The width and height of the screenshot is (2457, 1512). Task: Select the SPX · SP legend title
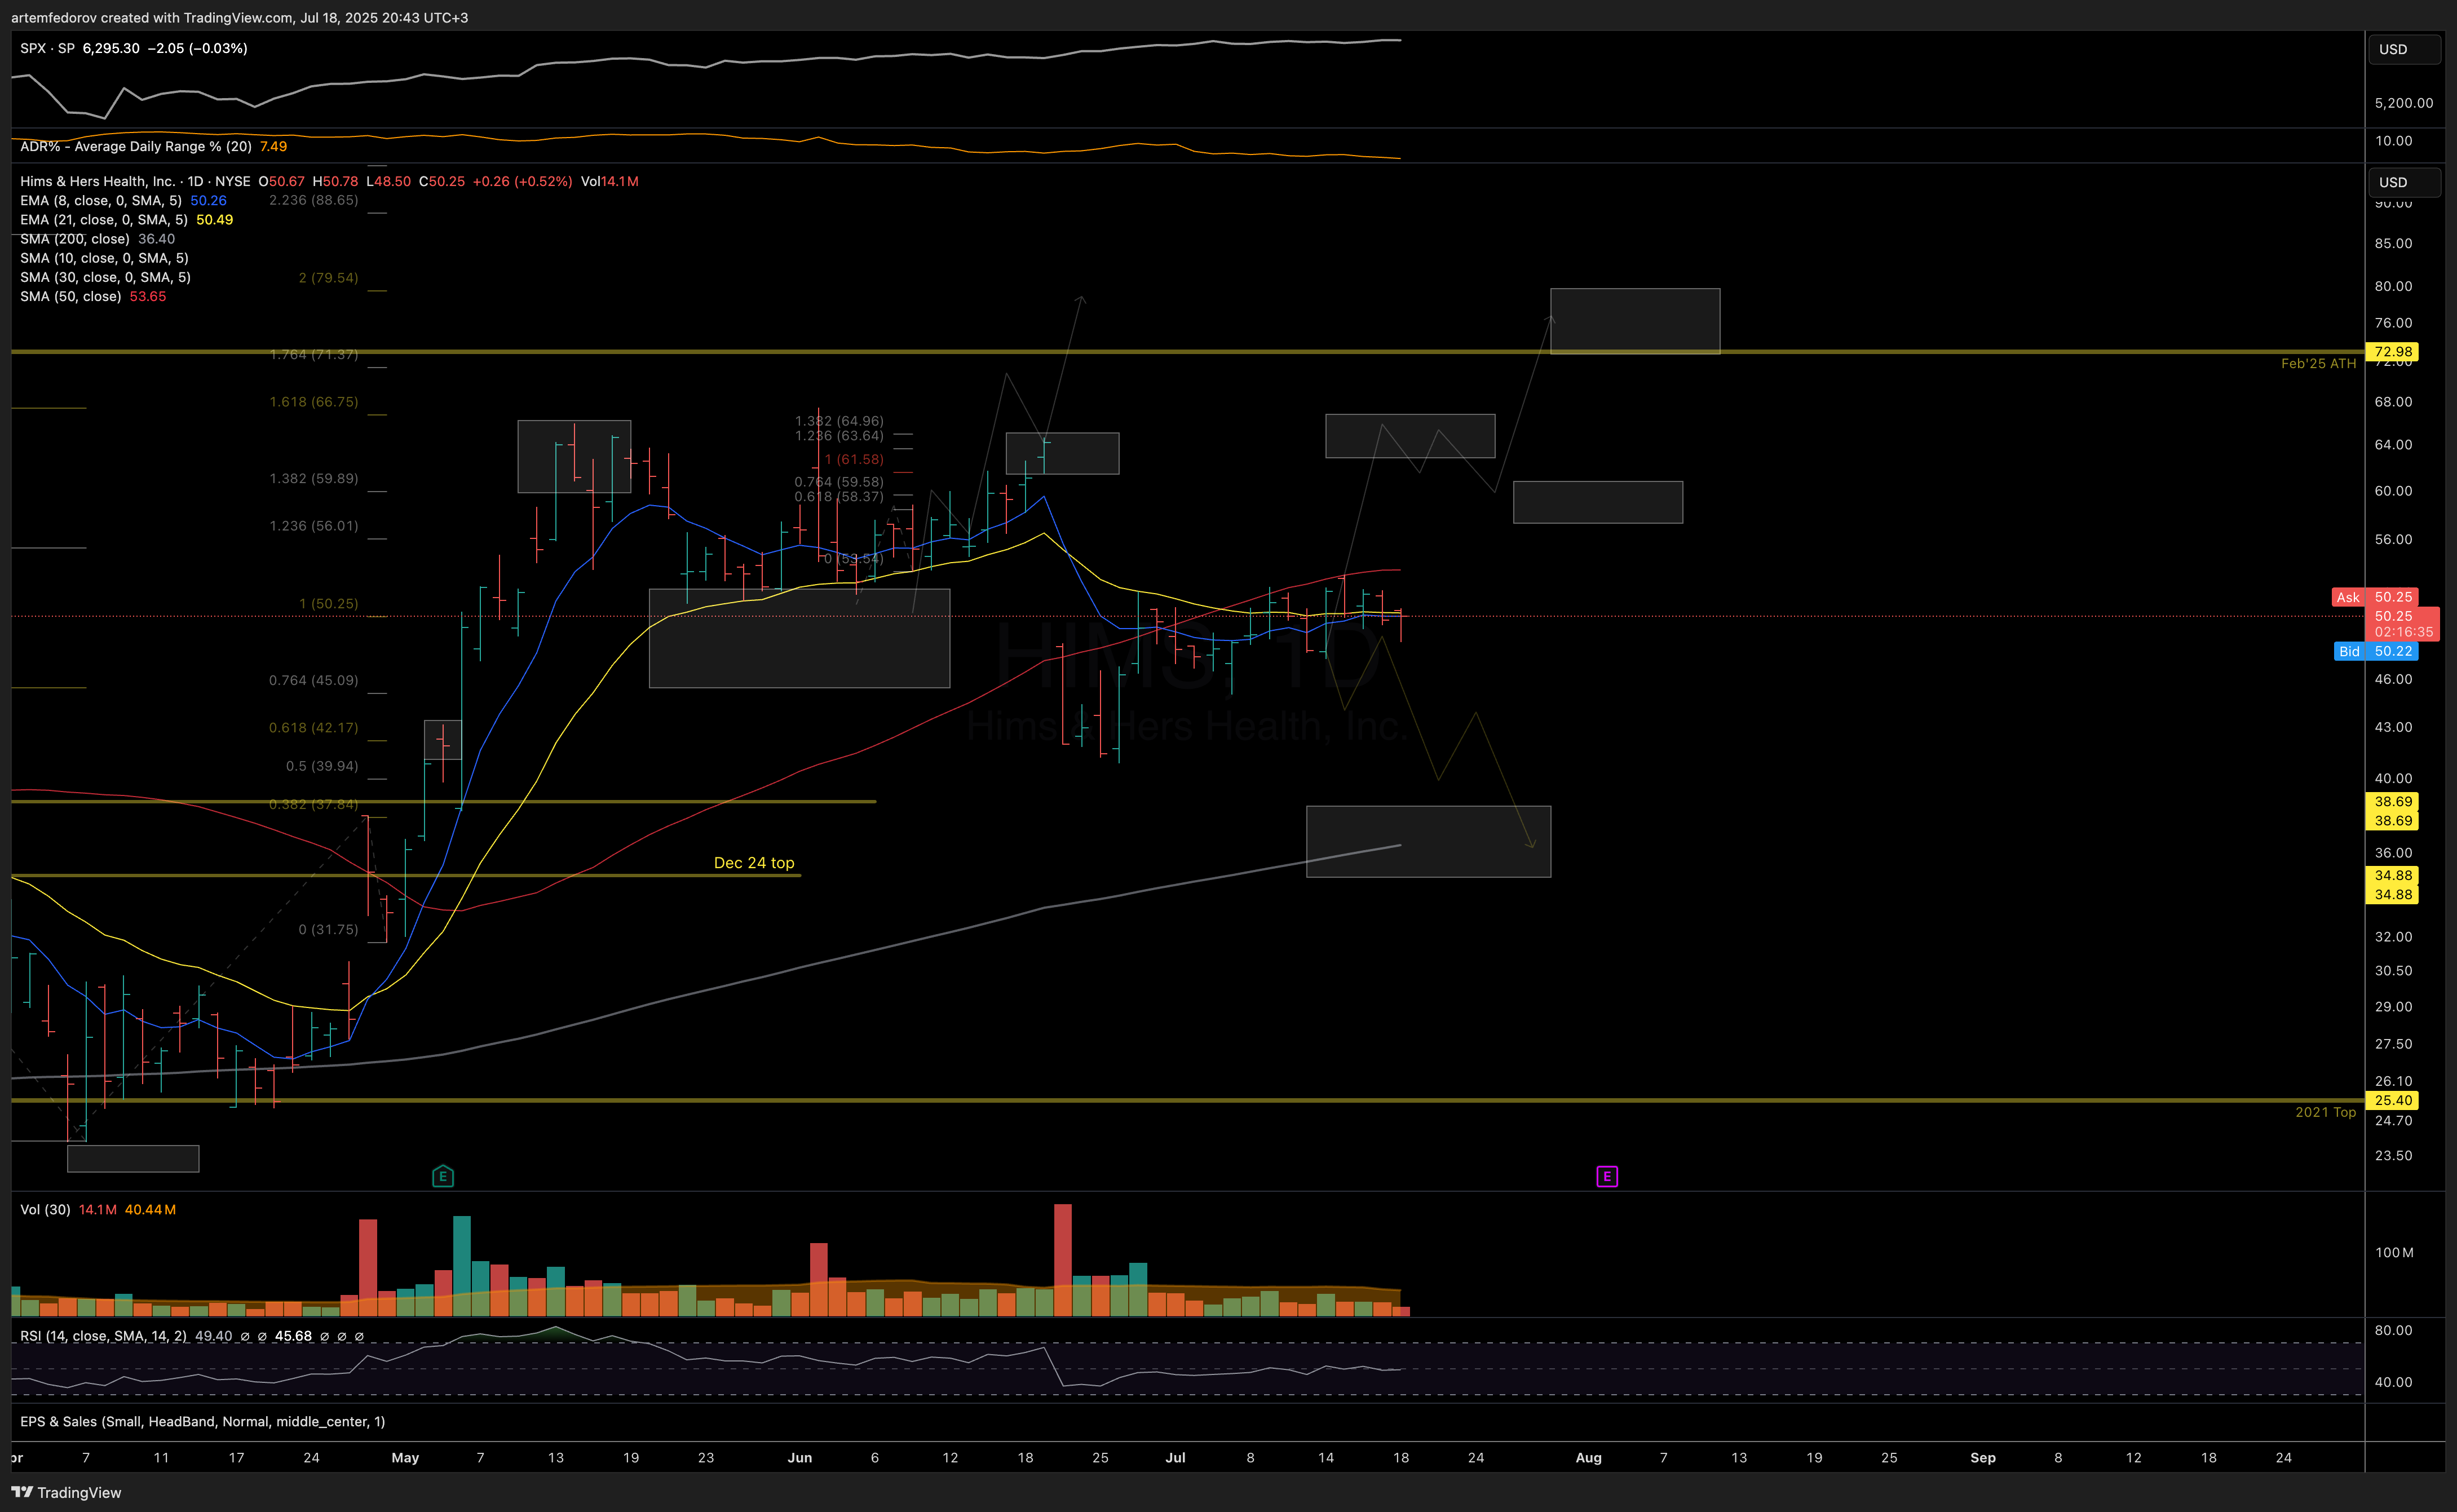tap(47, 48)
